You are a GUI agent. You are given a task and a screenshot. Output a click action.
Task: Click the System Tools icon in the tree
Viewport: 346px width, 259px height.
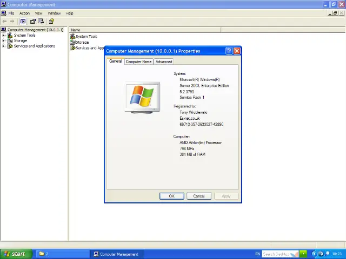(x=10, y=35)
